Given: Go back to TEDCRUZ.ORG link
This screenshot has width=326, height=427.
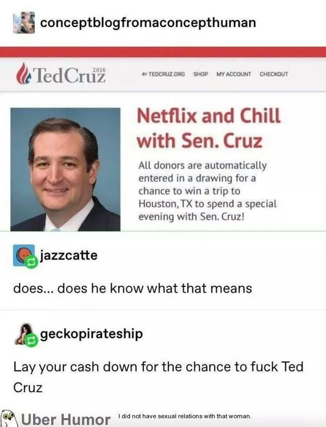Looking at the screenshot, I should pos(164,74).
